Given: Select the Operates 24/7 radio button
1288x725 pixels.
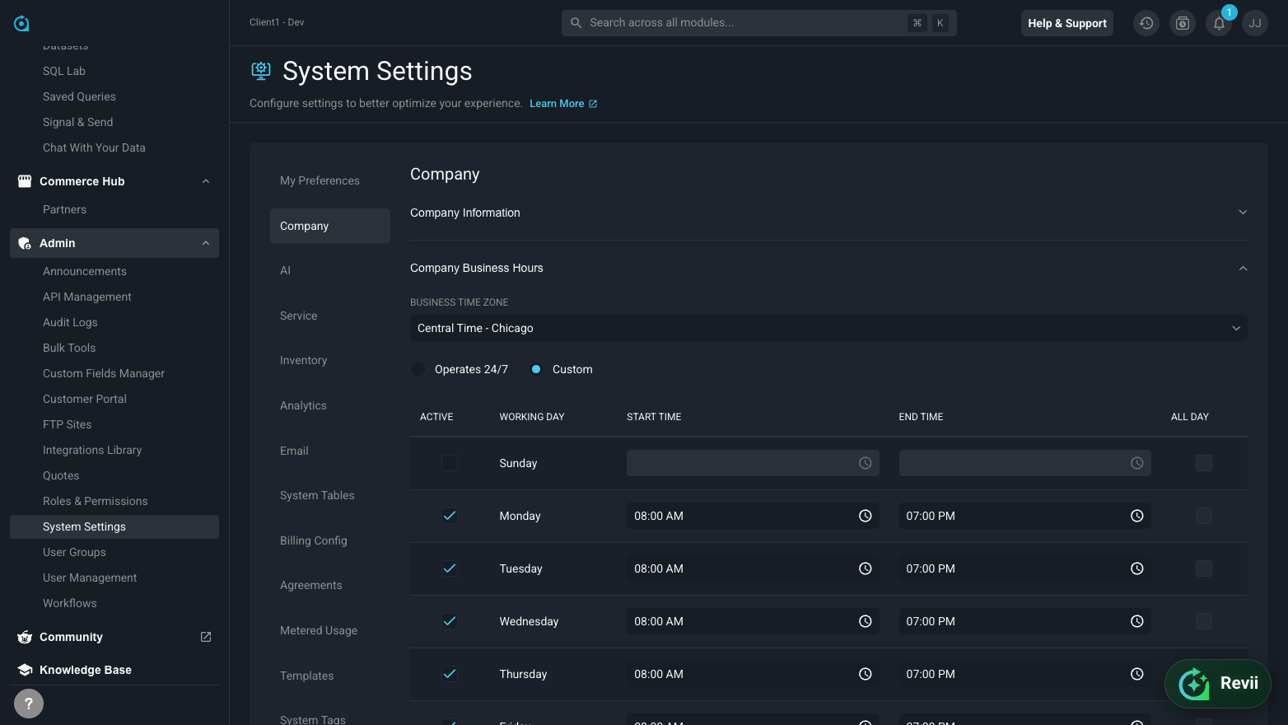Looking at the screenshot, I should [418, 369].
